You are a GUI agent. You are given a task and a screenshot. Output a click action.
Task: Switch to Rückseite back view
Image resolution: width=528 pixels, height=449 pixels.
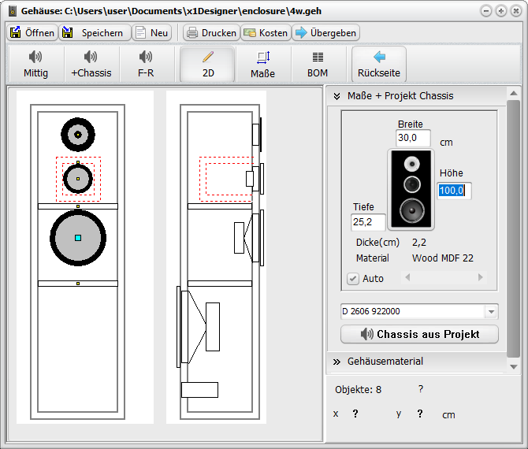pyautogui.click(x=379, y=65)
